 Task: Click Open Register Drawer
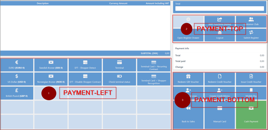click(188, 35)
